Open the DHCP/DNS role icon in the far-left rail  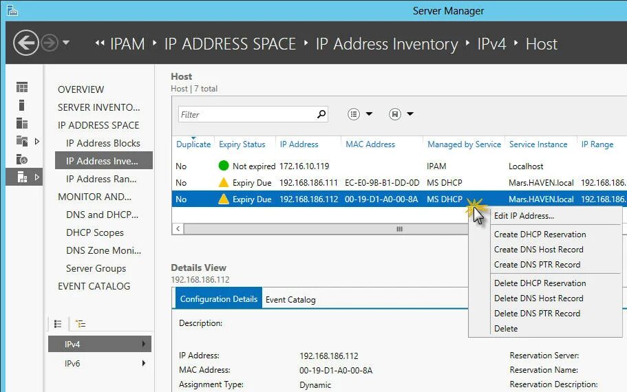pyautogui.click(x=22, y=159)
